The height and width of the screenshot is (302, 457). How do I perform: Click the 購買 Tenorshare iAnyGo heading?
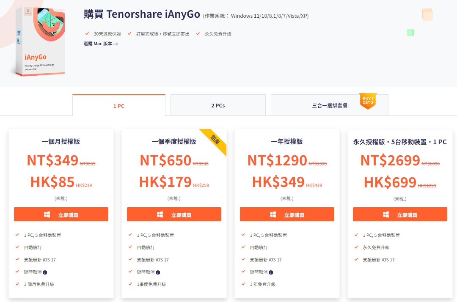(x=142, y=14)
